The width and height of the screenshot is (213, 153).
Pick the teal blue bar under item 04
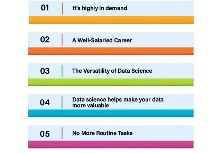(x=111, y=113)
